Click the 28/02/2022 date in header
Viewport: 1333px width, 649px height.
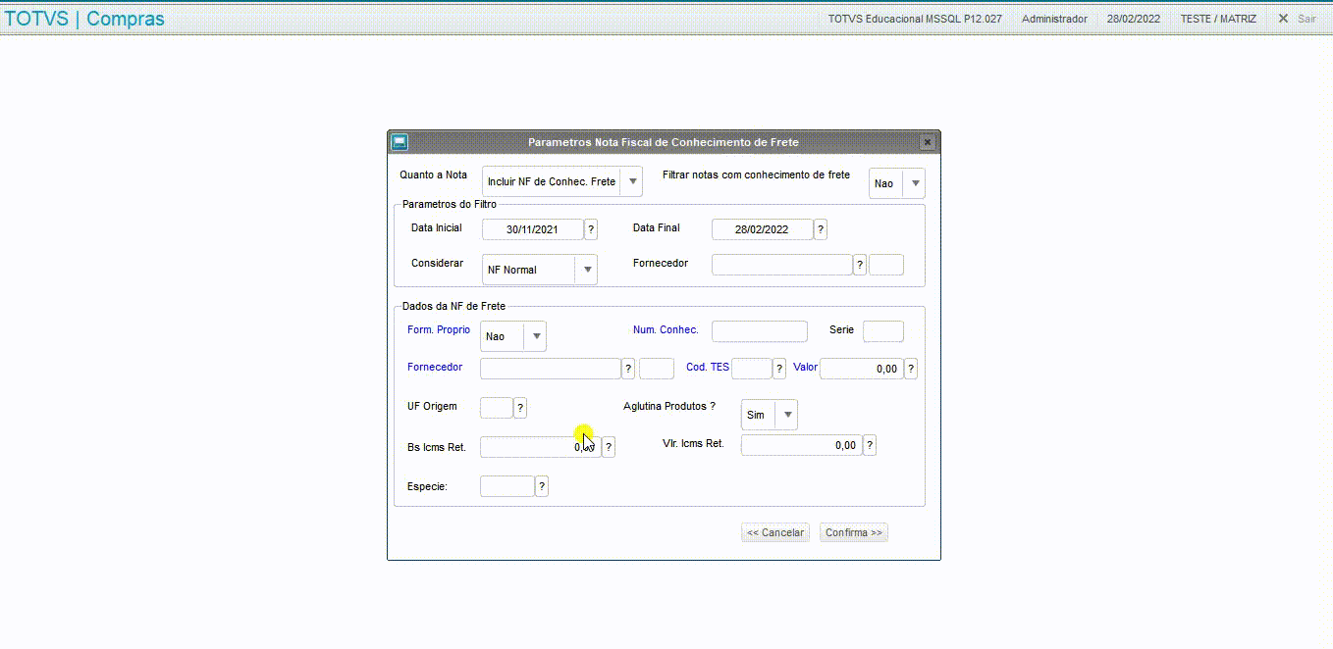pyautogui.click(x=1134, y=19)
